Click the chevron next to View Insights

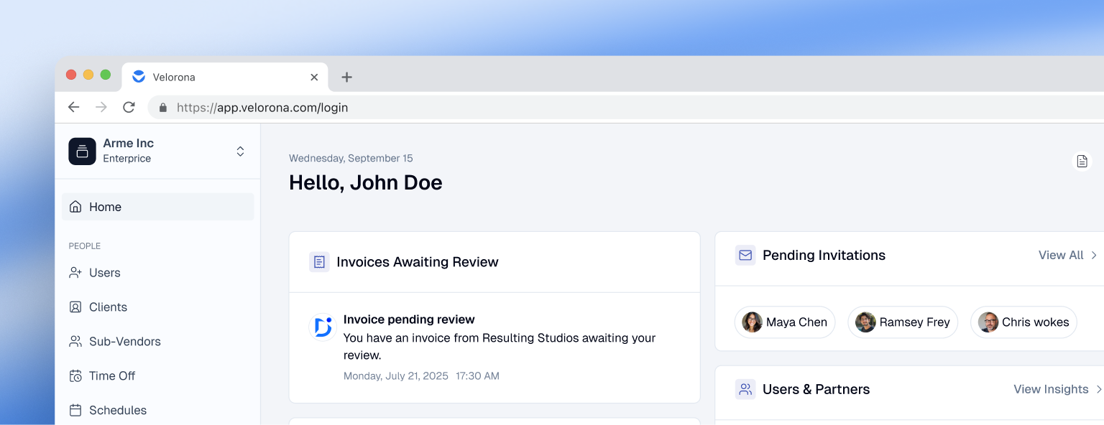point(1099,389)
